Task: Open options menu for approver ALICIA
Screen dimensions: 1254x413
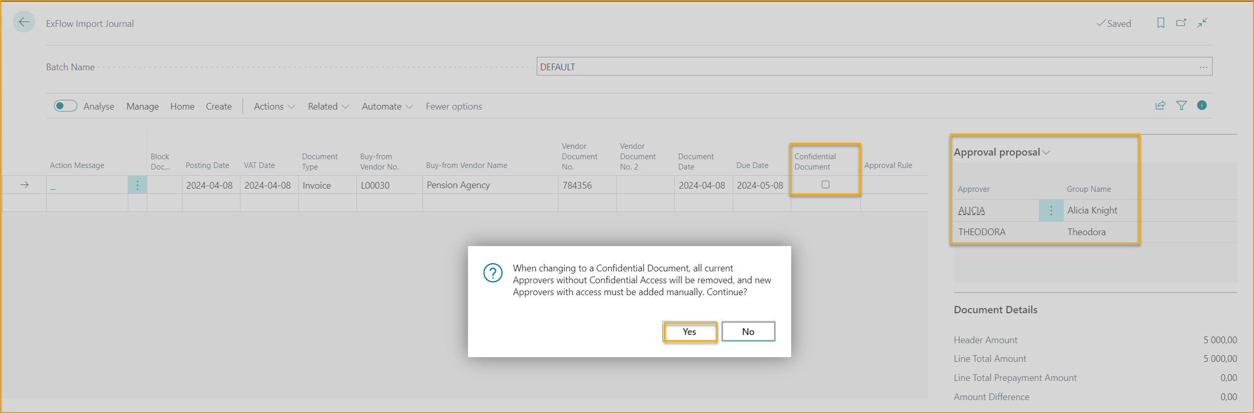Action: click(1051, 210)
